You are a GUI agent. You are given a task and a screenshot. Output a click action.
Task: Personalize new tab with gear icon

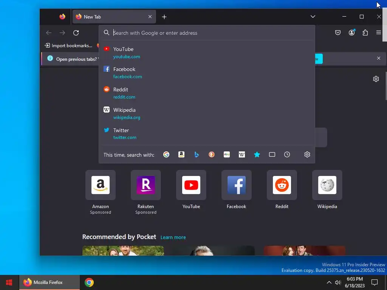376,79
